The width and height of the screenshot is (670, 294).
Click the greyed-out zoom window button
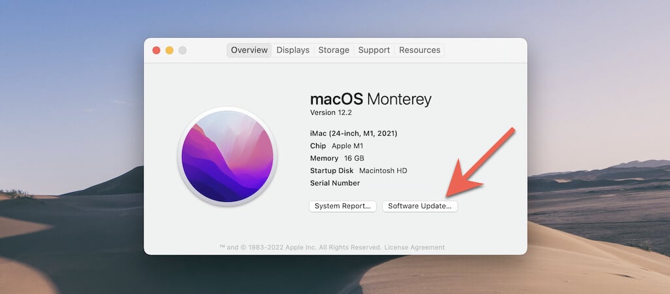183,50
